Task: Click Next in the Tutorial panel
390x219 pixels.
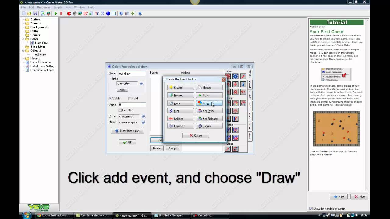Action: [x=339, y=196]
